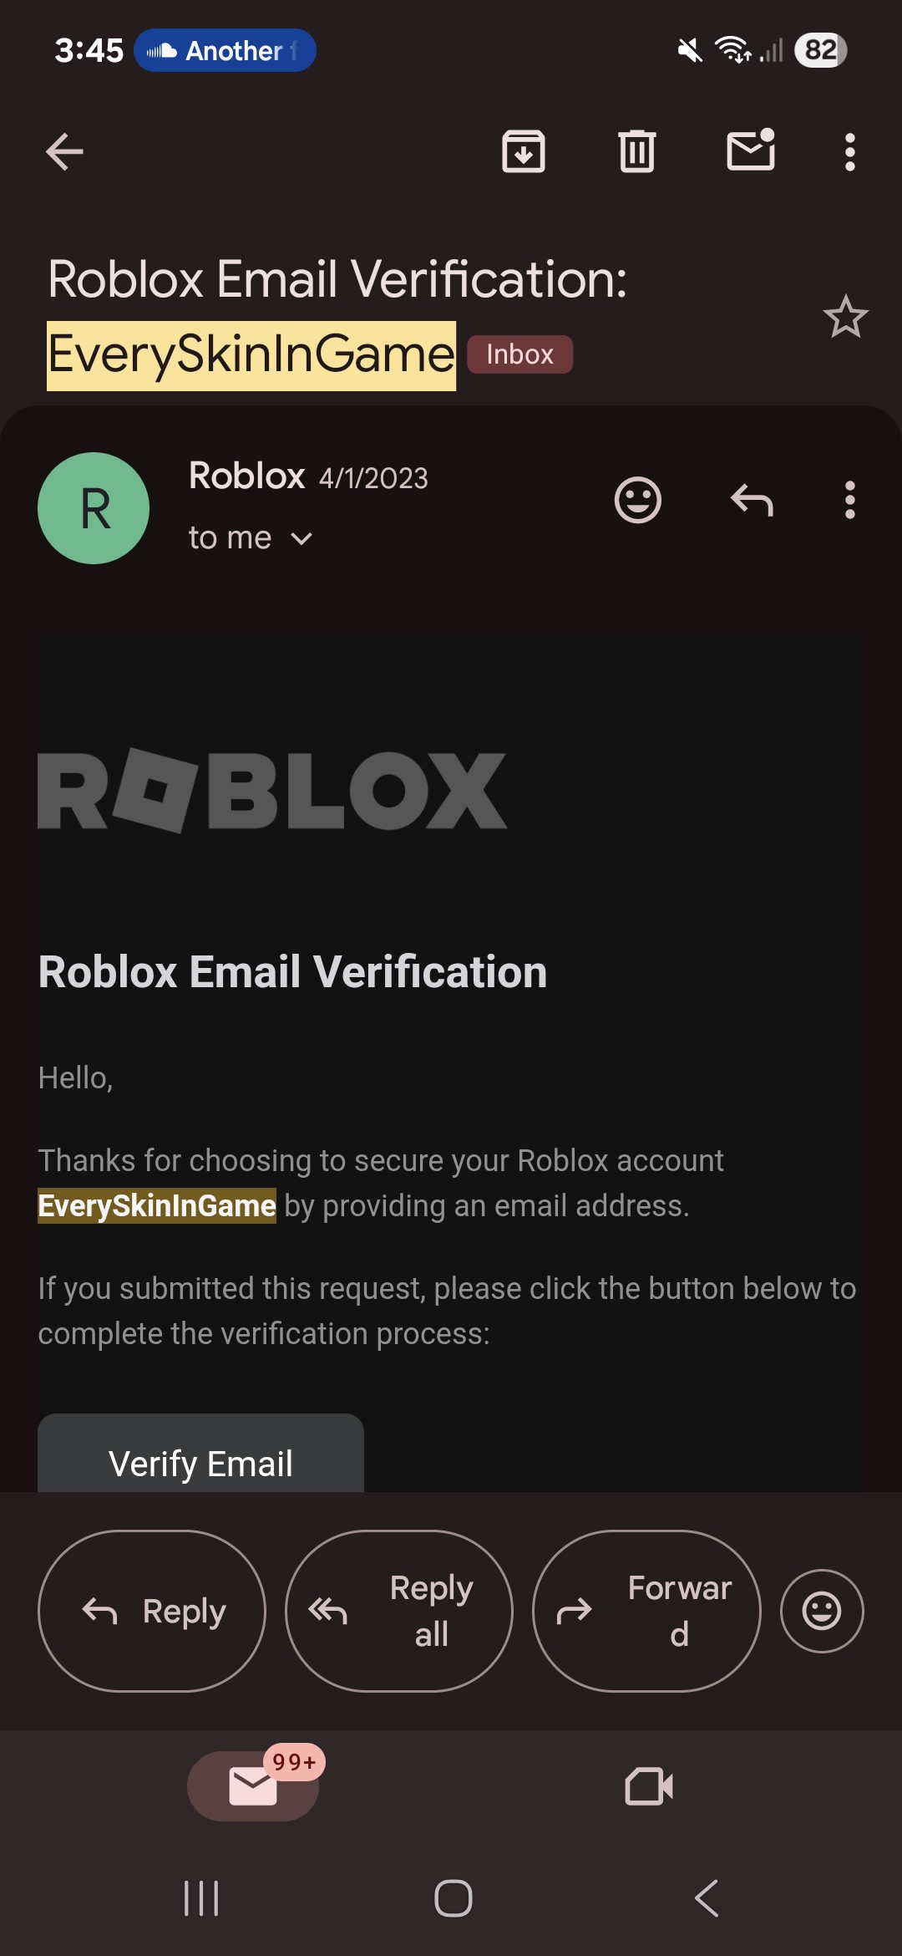Tap the Forward button
This screenshot has width=902, height=1956.
tap(646, 1611)
